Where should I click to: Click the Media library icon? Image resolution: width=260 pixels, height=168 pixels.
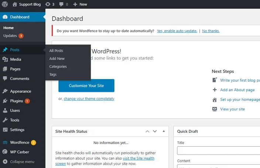tap(5, 59)
